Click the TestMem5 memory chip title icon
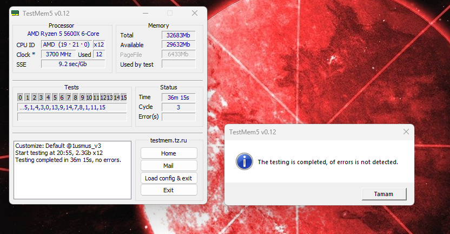This screenshot has height=234, width=450. [15, 13]
